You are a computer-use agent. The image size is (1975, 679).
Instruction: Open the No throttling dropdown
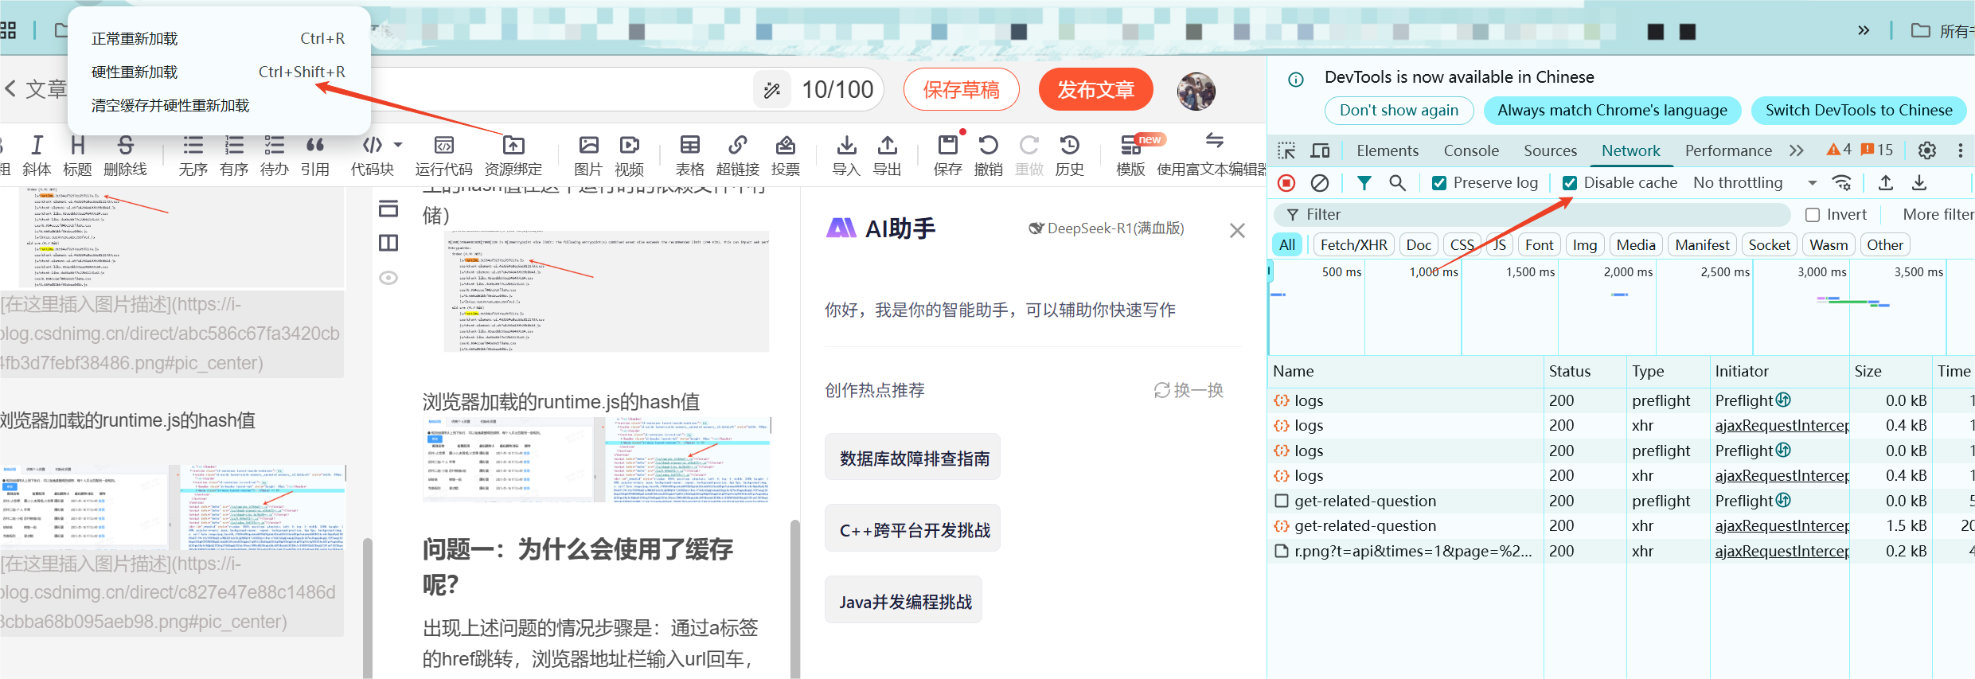pos(1754,183)
